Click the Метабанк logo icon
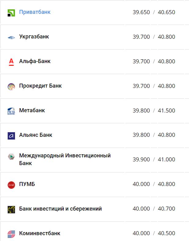The height and width of the screenshot is (241, 189). pyautogui.click(x=11, y=111)
